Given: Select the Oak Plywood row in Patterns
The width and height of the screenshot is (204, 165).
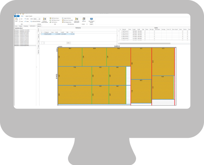Looking at the screenshot, I should pyautogui.click(x=49, y=34).
